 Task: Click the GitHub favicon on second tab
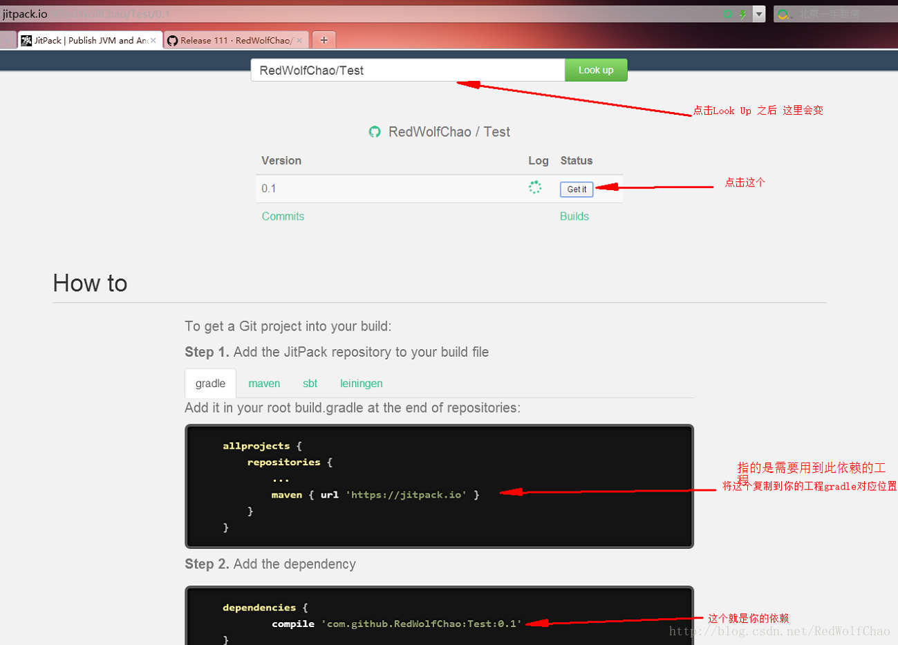pos(173,41)
